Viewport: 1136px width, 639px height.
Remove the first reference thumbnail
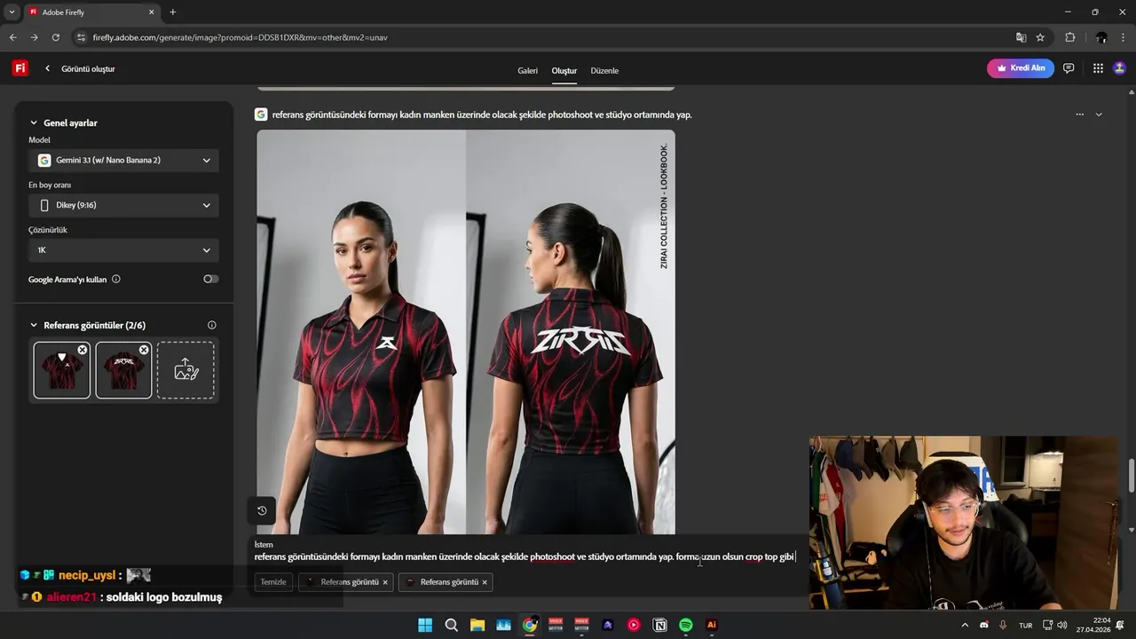click(83, 350)
